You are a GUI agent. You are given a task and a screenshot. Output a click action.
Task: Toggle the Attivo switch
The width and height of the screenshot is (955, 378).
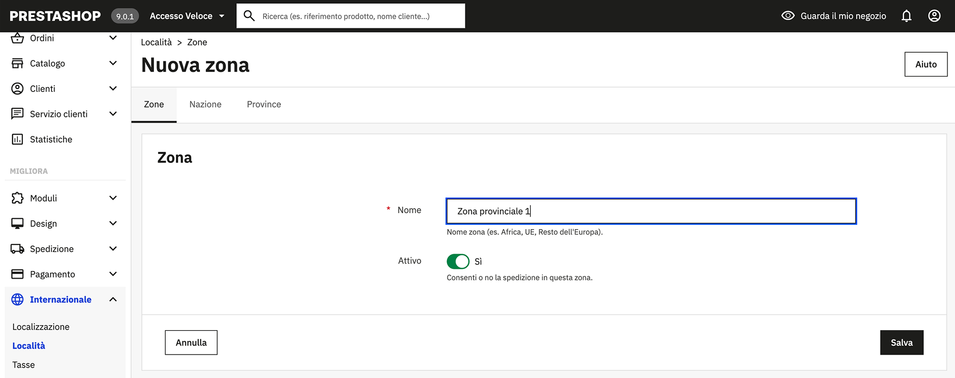[x=458, y=261]
